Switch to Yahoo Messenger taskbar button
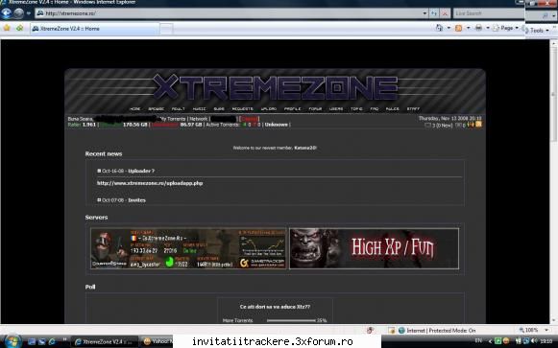Image resolution: width=558 pixels, height=348 pixels. tap(157, 341)
